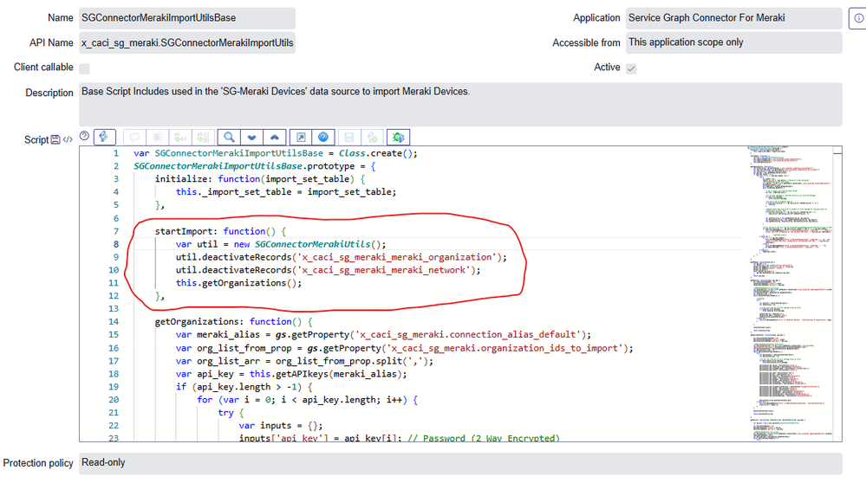Screen dimensions: 866x483
Task: Open the Protection policy dropdown
Action: point(459,463)
